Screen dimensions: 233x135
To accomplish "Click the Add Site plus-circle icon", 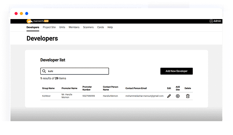I will tap(178, 96).
